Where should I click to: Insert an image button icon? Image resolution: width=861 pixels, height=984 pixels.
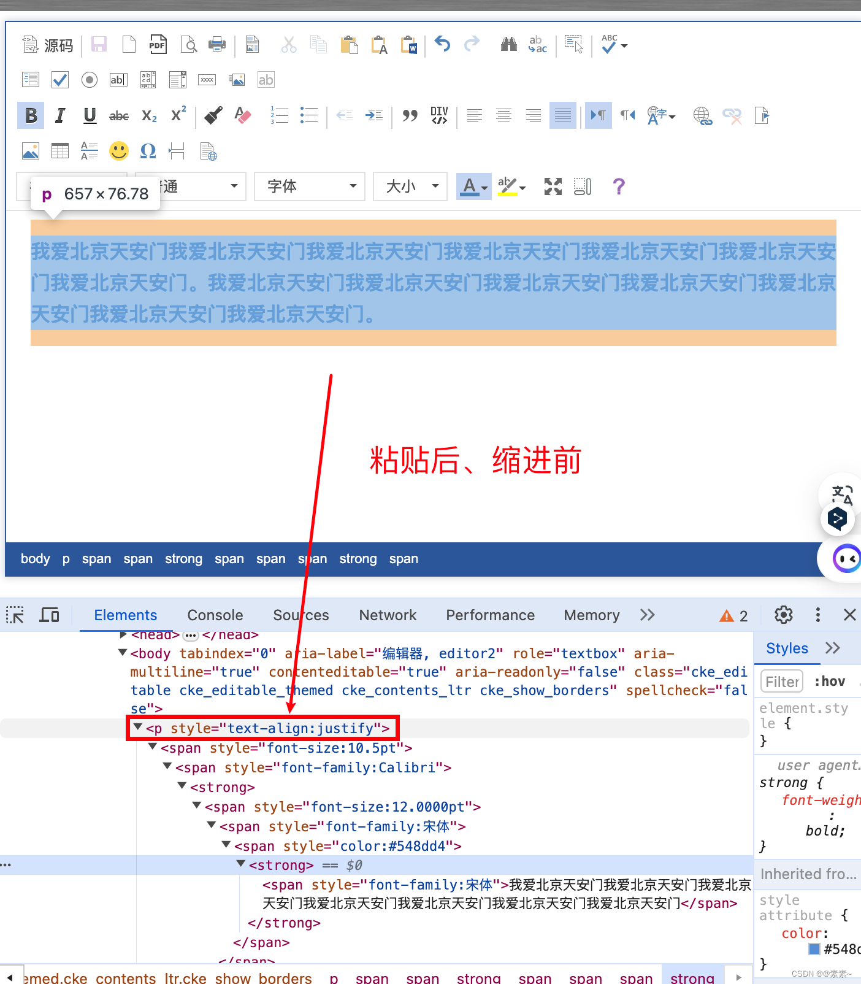237,80
